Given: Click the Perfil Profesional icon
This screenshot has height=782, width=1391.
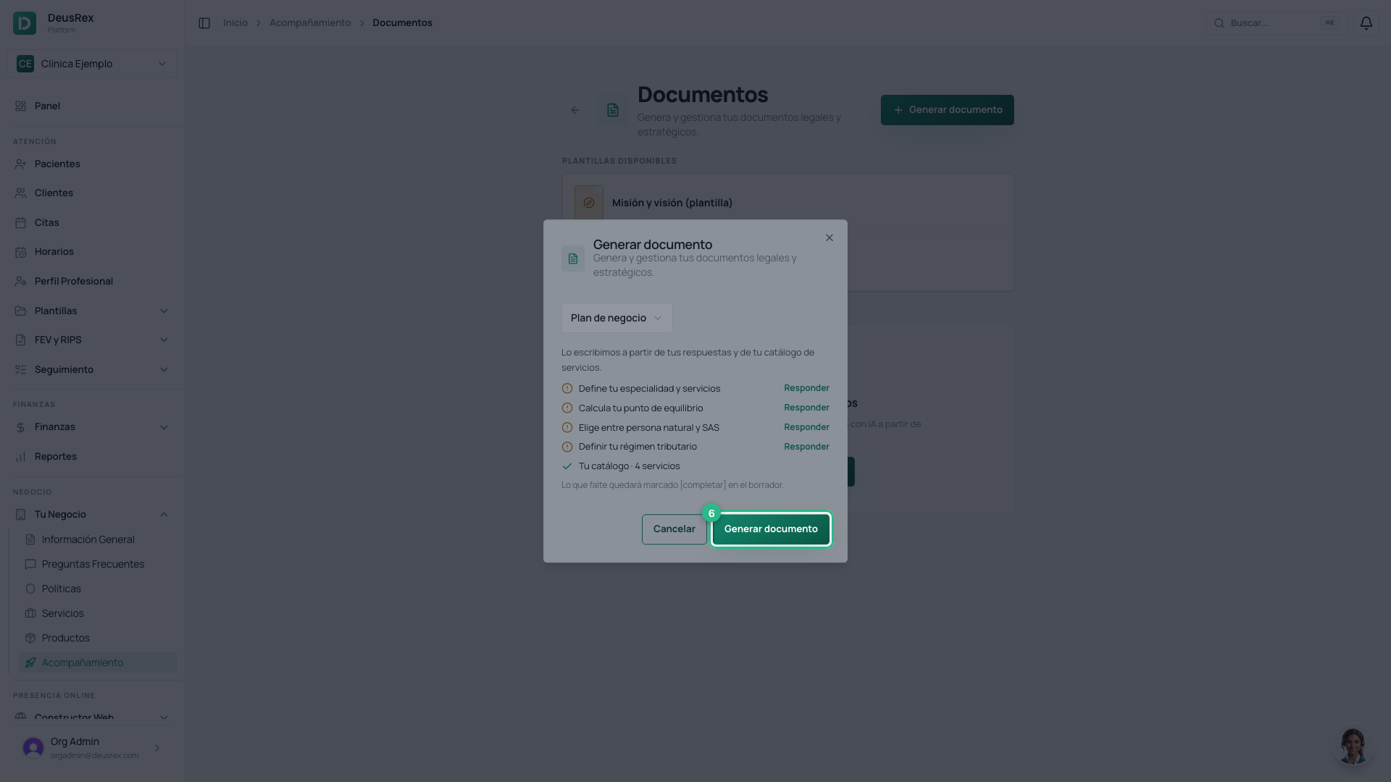Looking at the screenshot, I should [x=20, y=282].
